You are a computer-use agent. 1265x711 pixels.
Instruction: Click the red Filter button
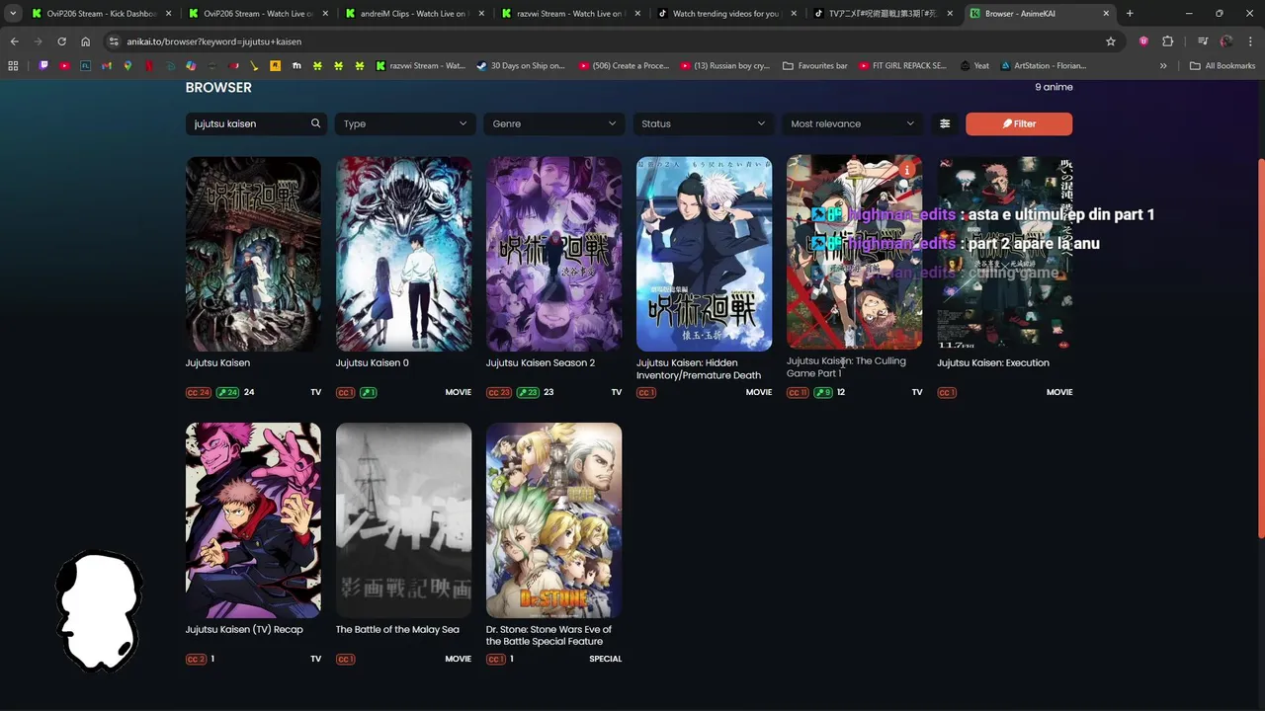(1019, 123)
